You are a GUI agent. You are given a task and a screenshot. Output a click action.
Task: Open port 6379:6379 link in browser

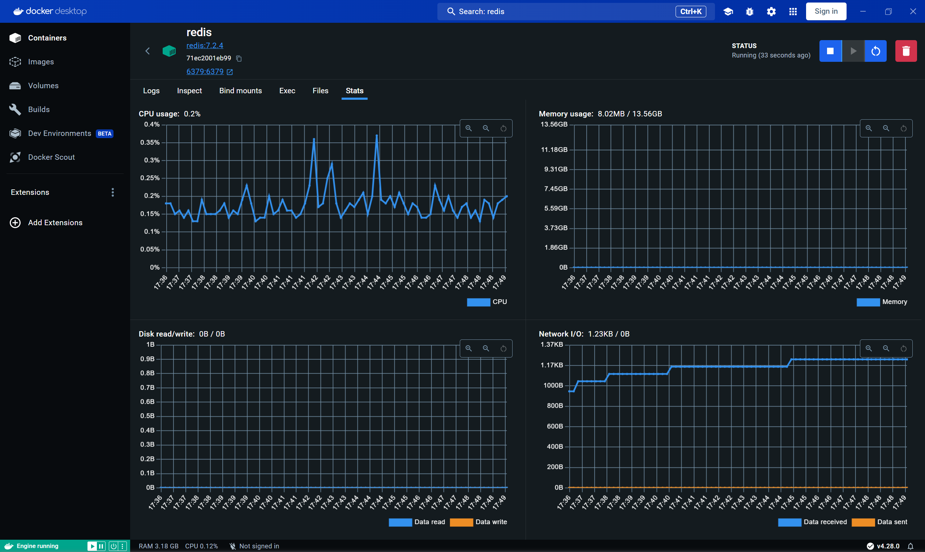(209, 72)
